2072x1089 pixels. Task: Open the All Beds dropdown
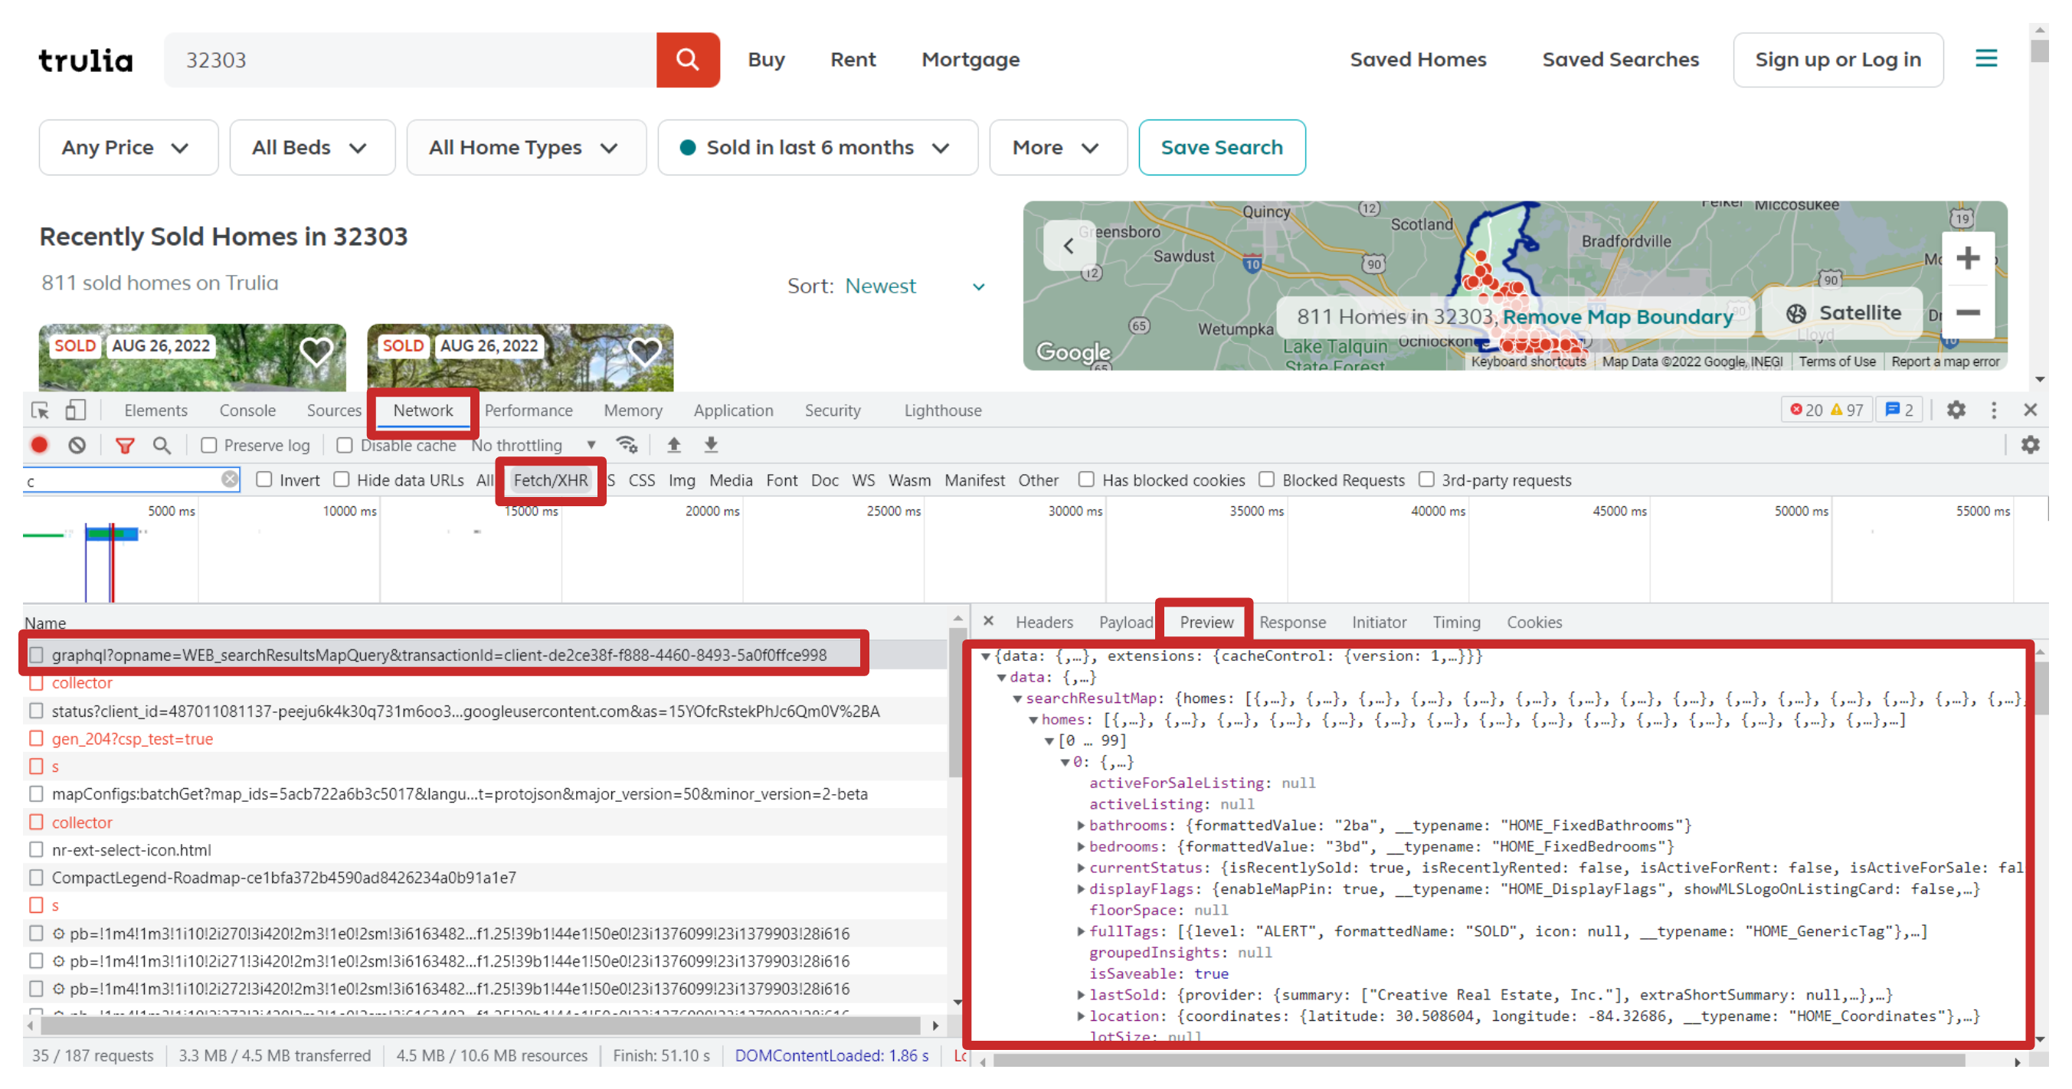click(312, 148)
